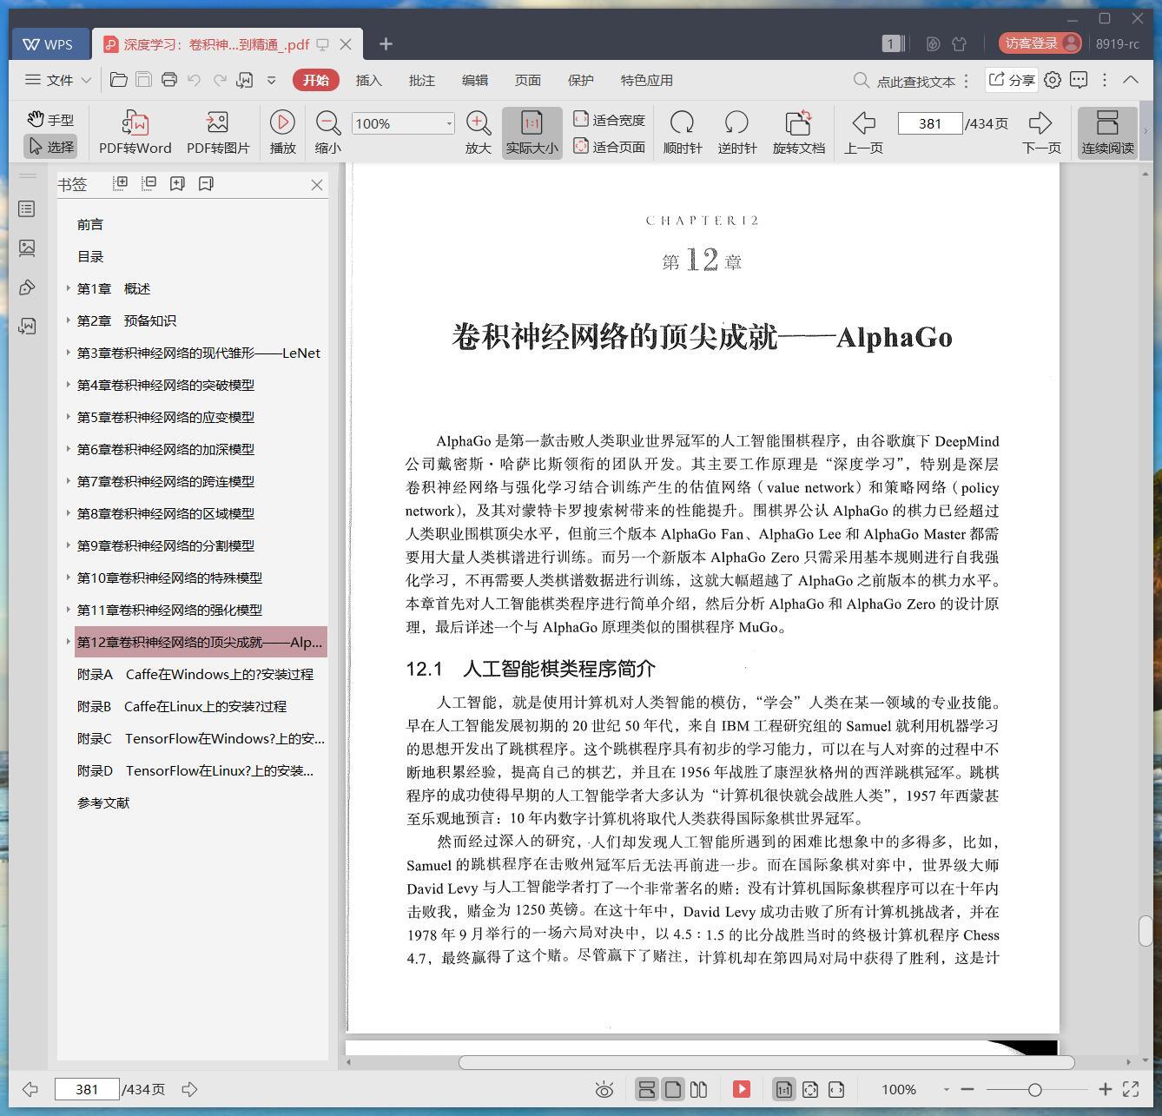1162x1116 pixels.
Task: Go to previous page (上一页)
Action: (863, 132)
